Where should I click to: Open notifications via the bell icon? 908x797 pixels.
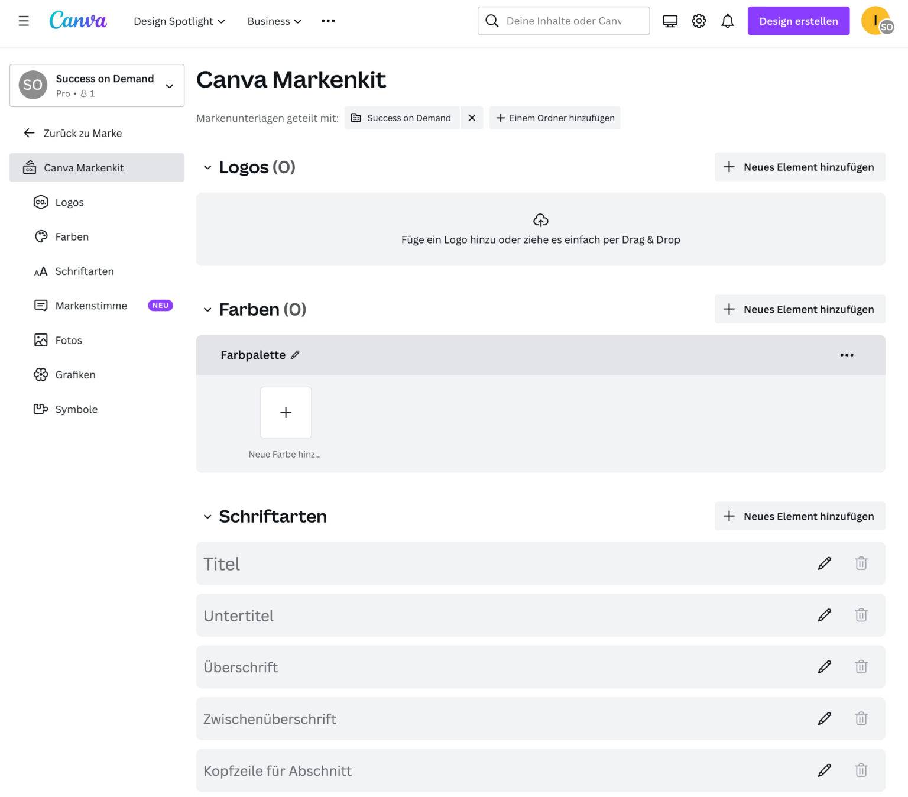pos(728,21)
